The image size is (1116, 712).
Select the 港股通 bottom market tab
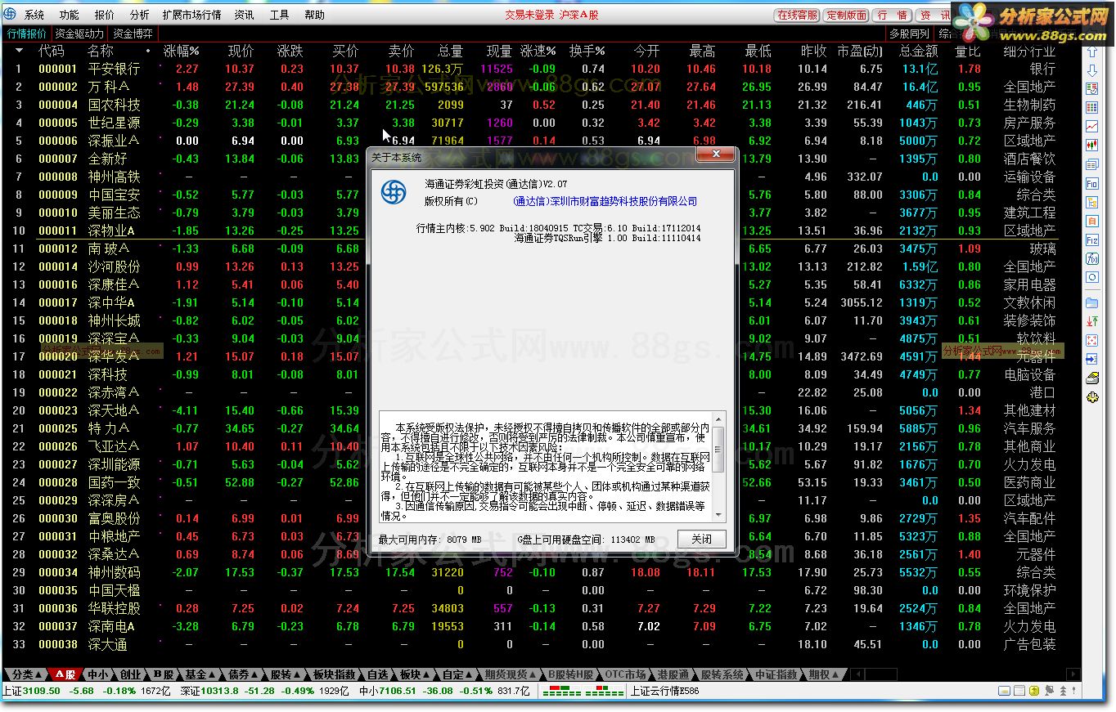coord(673,674)
